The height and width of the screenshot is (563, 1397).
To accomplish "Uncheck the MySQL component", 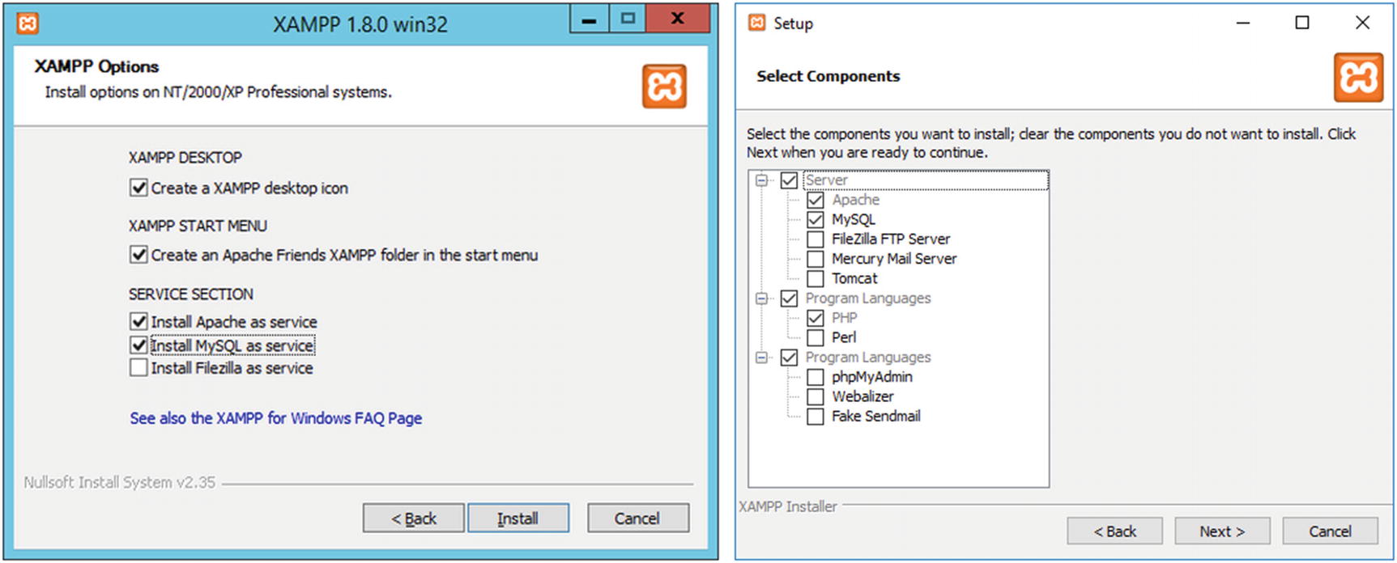I will [x=816, y=219].
